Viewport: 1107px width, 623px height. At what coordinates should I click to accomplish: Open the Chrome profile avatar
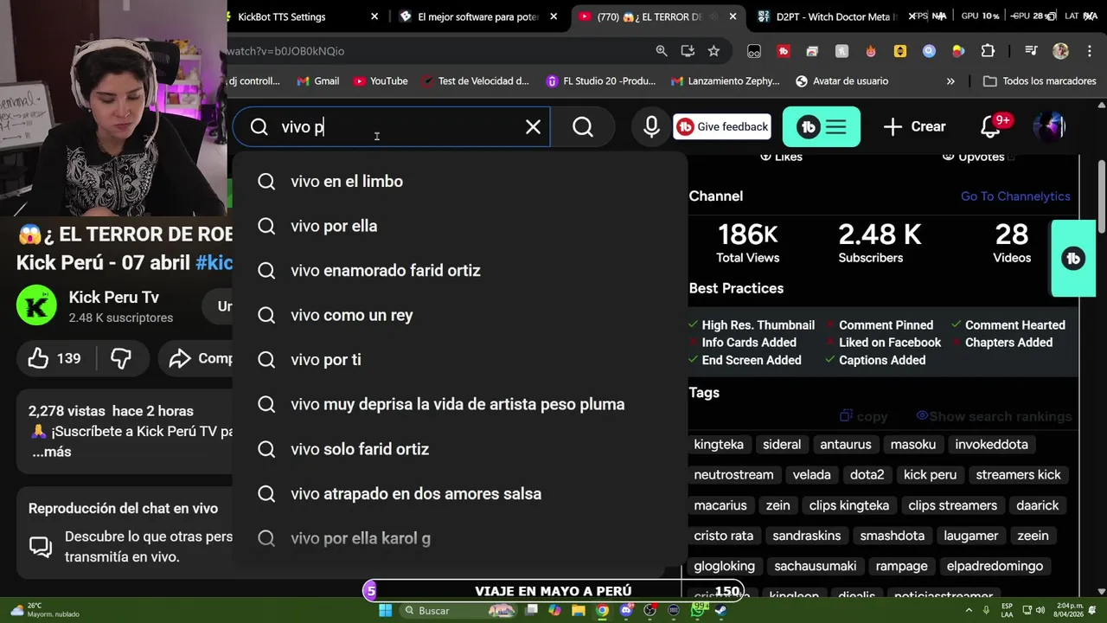coord(1060,51)
